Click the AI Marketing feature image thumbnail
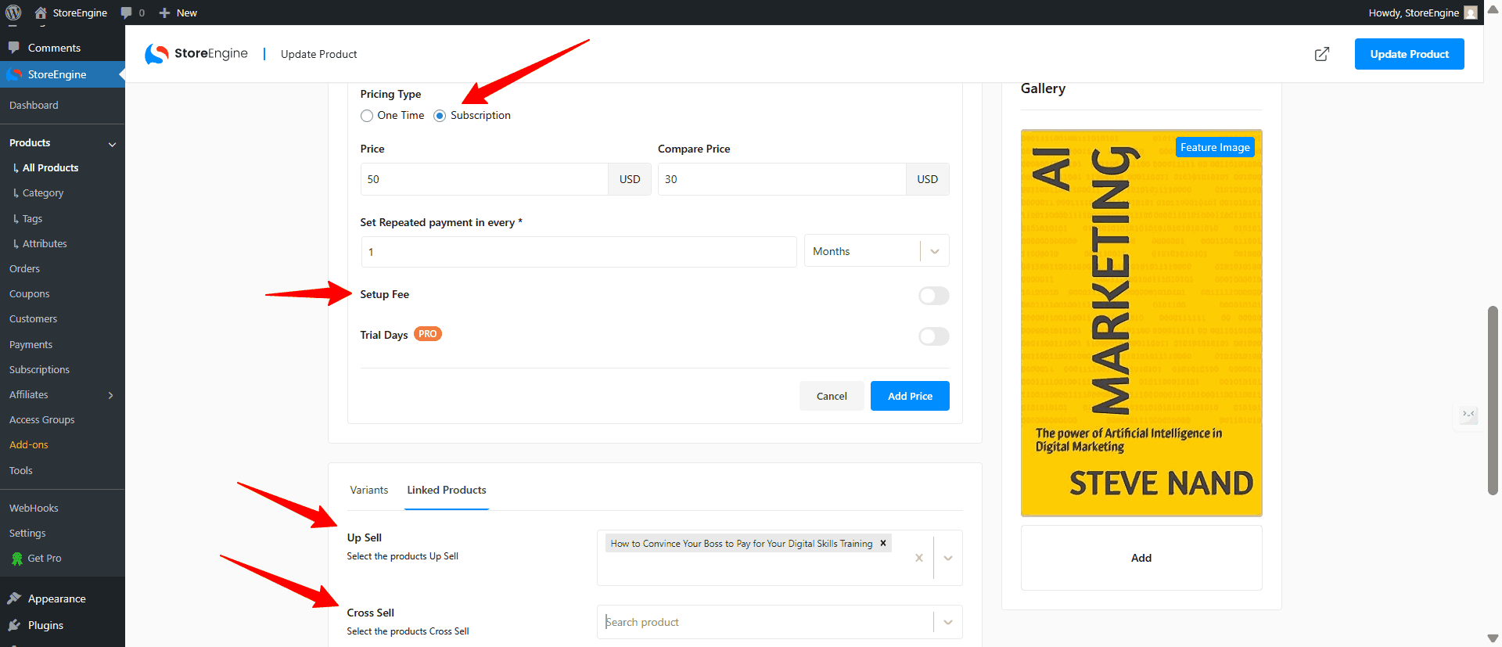Viewport: 1502px width, 647px height. click(1141, 323)
